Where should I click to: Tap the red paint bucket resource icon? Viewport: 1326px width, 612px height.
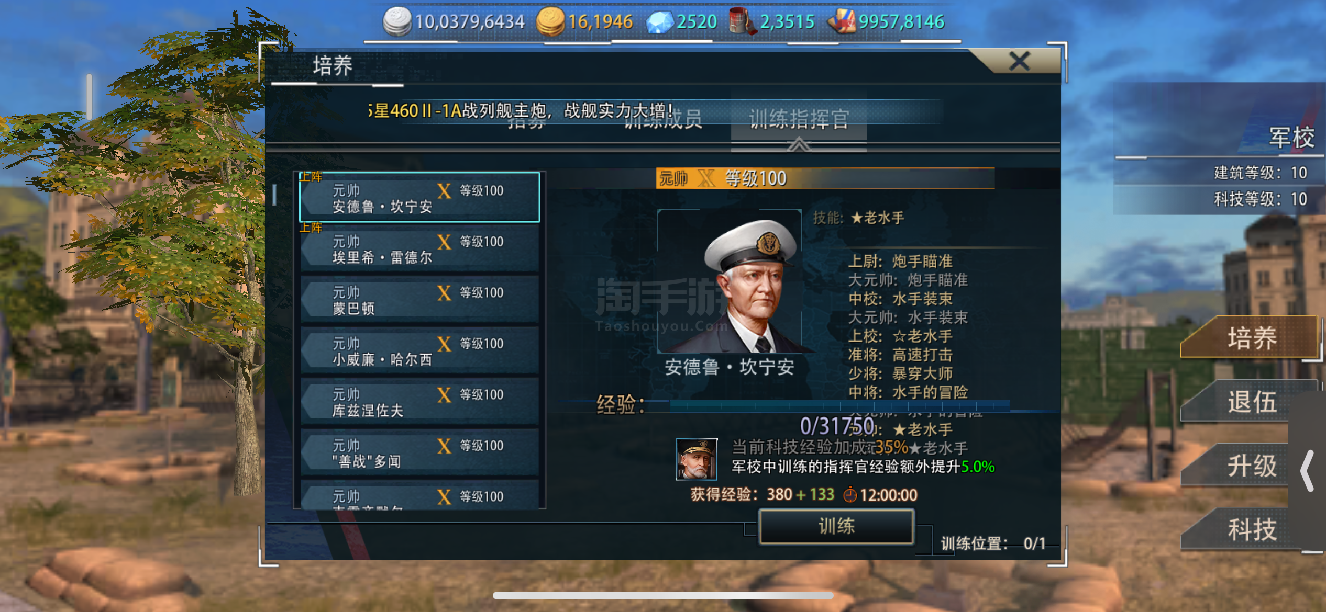[x=742, y=21]
